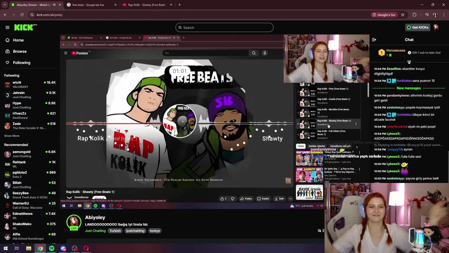This screenshot has height=253, width=449.
Task: Select the Abiyoley Stream browser tab
Action: click(x=36, y=5)
